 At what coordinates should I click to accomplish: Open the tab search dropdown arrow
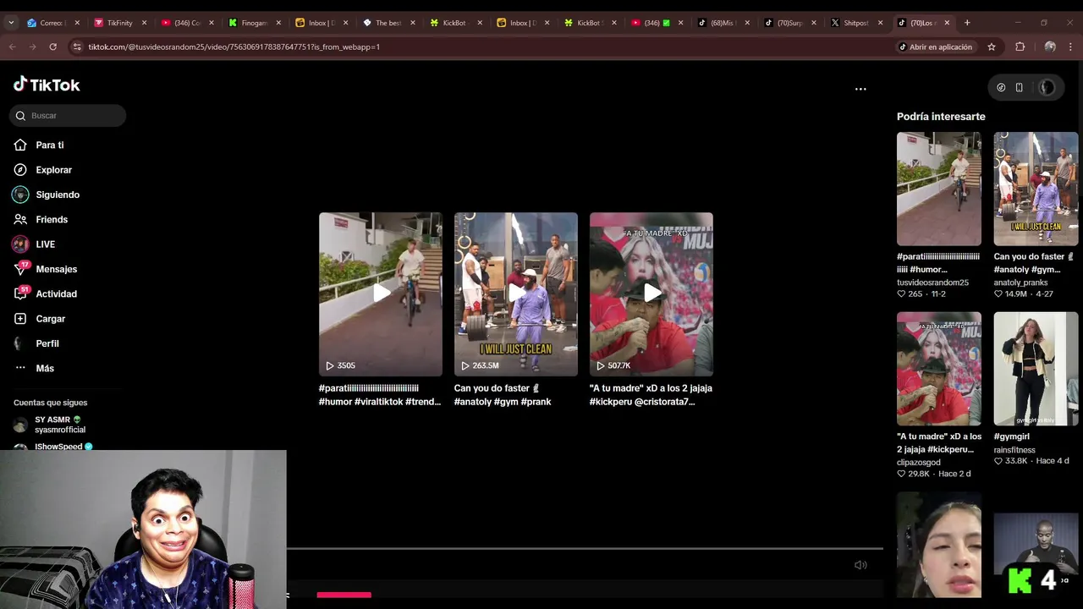[10, 23]
